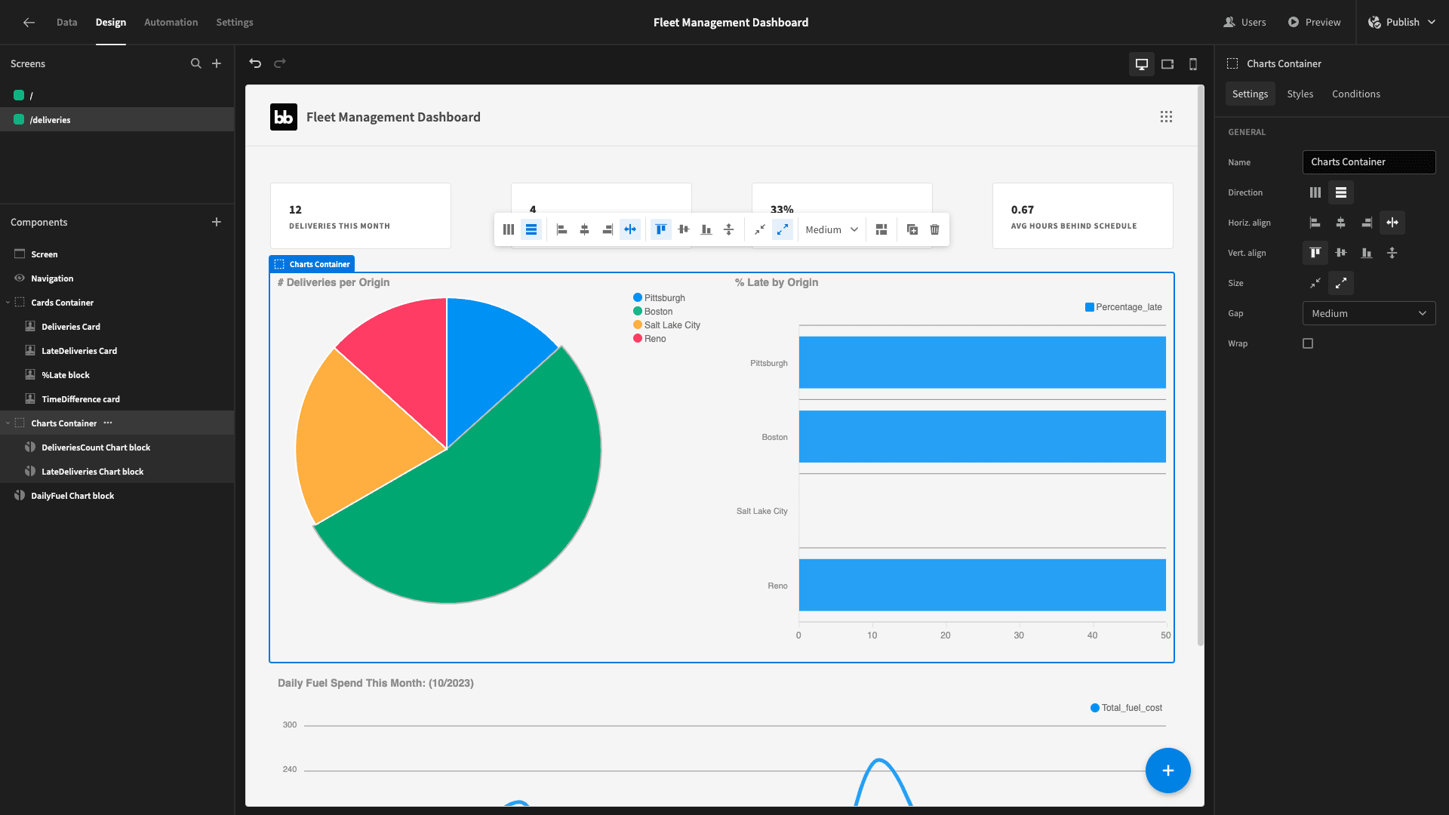Open the Publish dropdown

(1403, 23)
